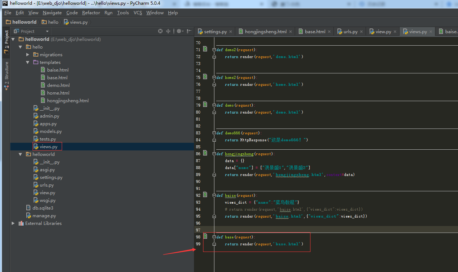Open the Navigate menu
458x272 pixels.
(52, 13)
